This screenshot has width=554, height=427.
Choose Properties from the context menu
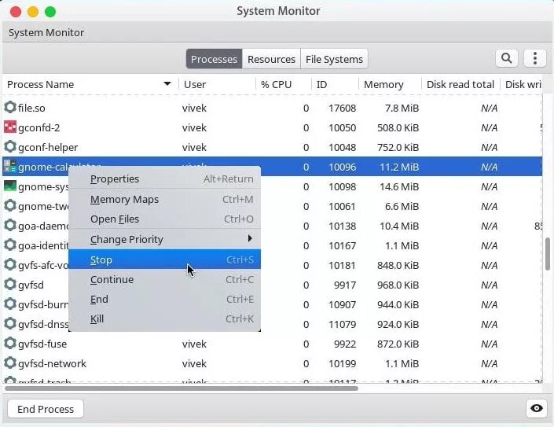pos(165,179)
